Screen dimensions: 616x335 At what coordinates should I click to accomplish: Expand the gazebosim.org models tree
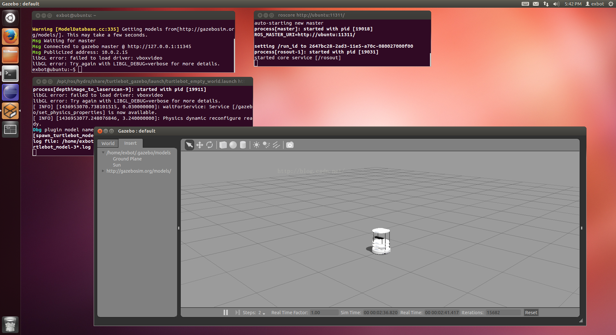tap(103, 171)
